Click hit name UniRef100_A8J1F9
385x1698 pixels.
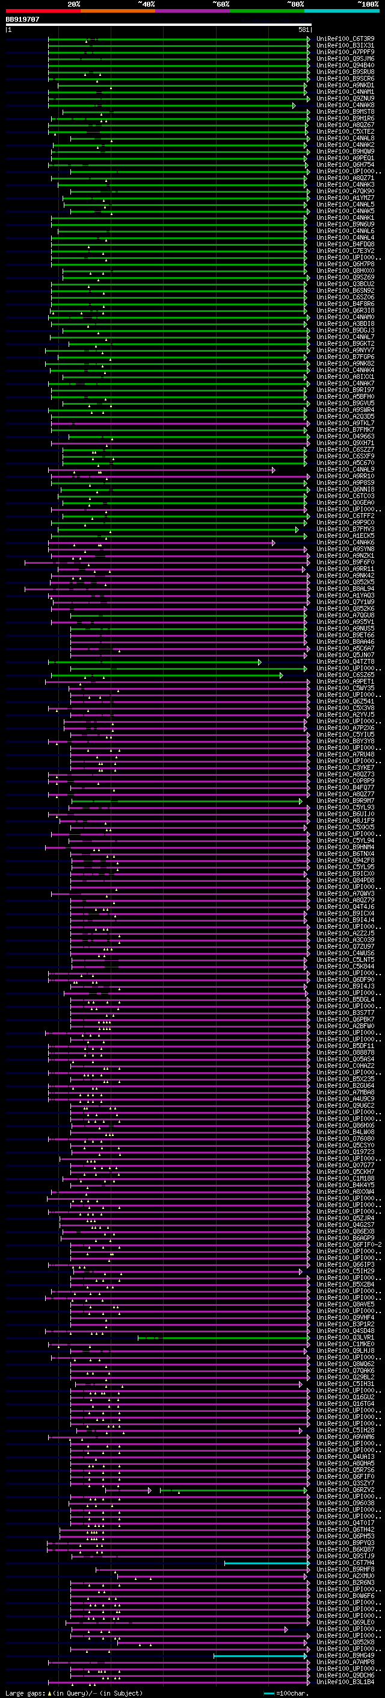click(345, 820)
